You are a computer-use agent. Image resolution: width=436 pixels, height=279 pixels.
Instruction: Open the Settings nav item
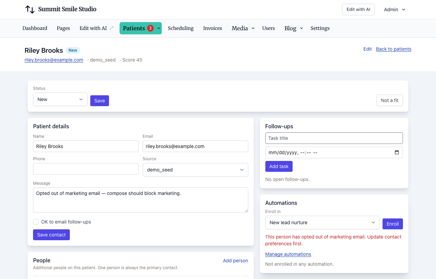click(320, 28)
